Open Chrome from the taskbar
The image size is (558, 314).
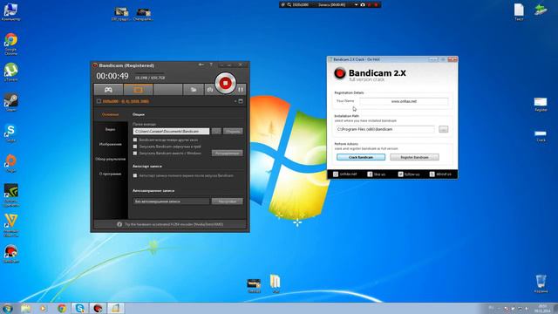click(62, 308)
